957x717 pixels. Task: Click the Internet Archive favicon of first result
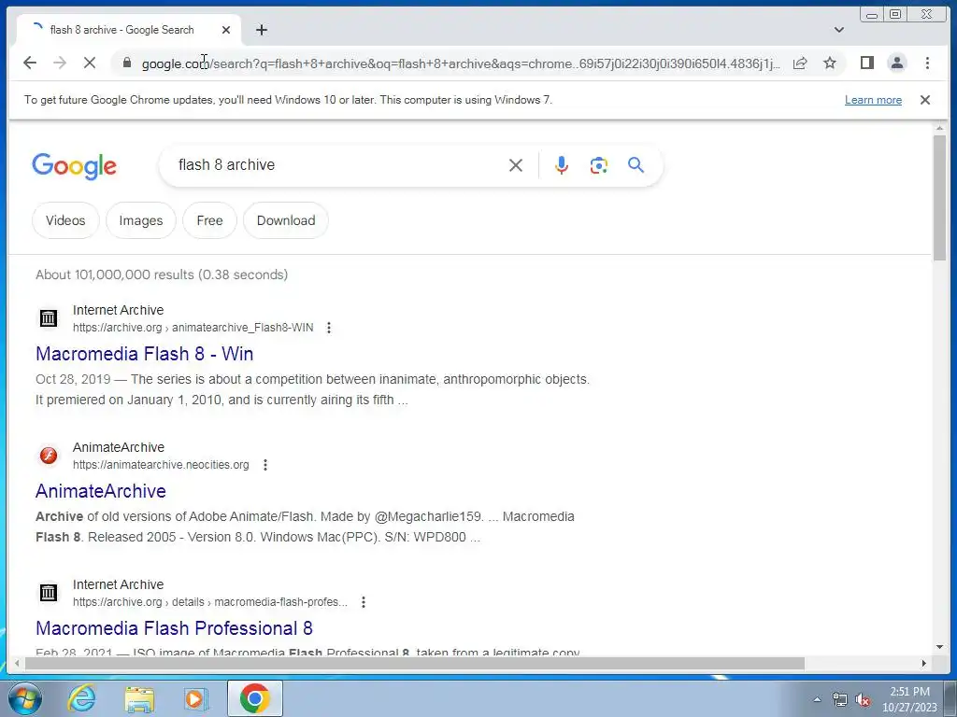tap(49, 318)
